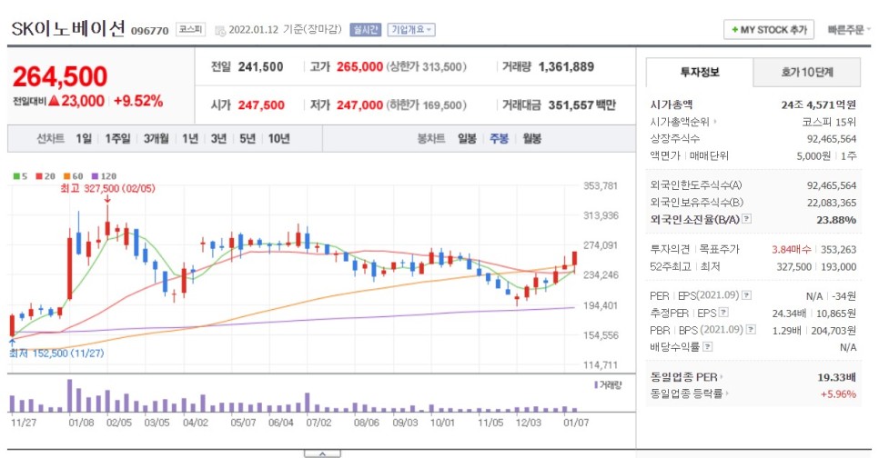Click the 거래량 value 1,361,889
This screenshot has width=879, height=458.
click(x=566, y=66)
